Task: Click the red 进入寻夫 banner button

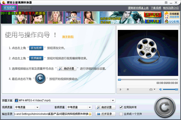Action: (152, 15)
